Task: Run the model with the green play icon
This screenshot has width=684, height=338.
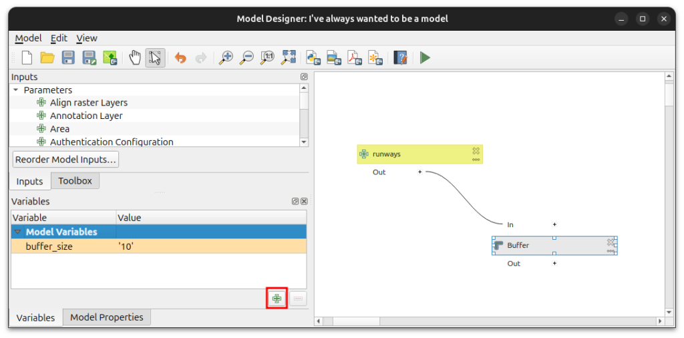Action: (x=425, y=58)
